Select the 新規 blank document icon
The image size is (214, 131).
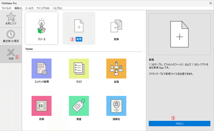pyautogui.click(x=79, y=26)
